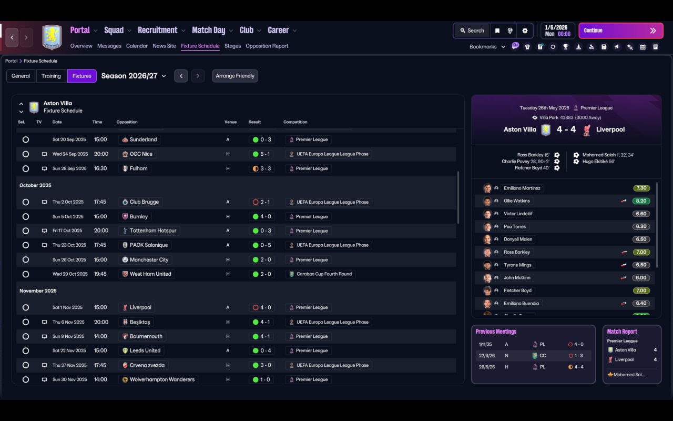Switch to the News Site tab
This screenshot has width=673, height=421.
pyautogui.click(x=164, y=46)
